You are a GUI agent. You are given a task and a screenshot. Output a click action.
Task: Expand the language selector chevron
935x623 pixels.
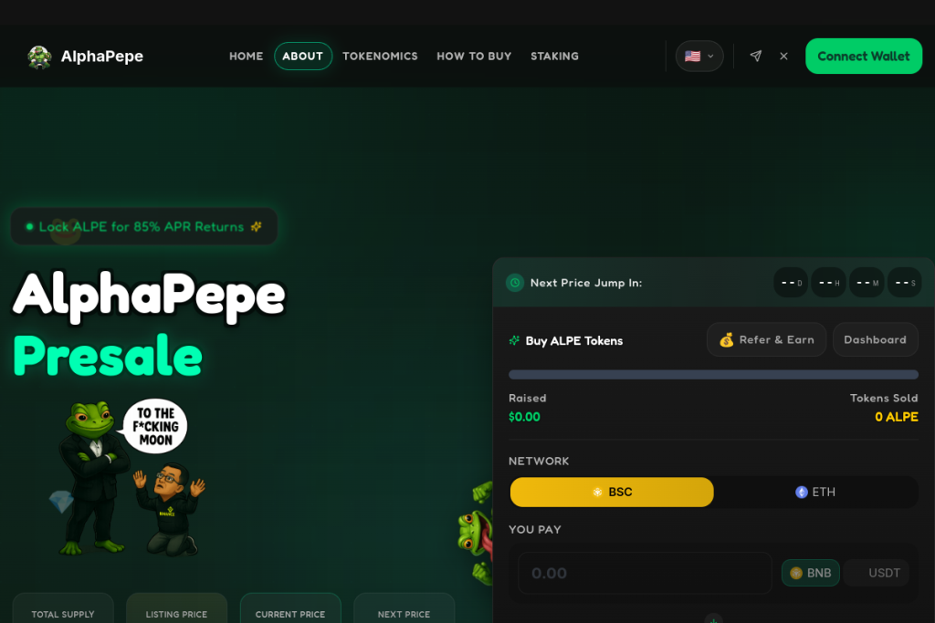(710, 56)
